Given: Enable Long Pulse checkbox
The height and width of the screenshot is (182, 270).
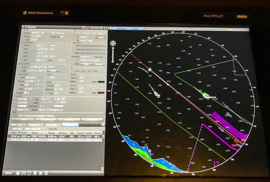Looking at the screenshot, I should pos(78,40).
